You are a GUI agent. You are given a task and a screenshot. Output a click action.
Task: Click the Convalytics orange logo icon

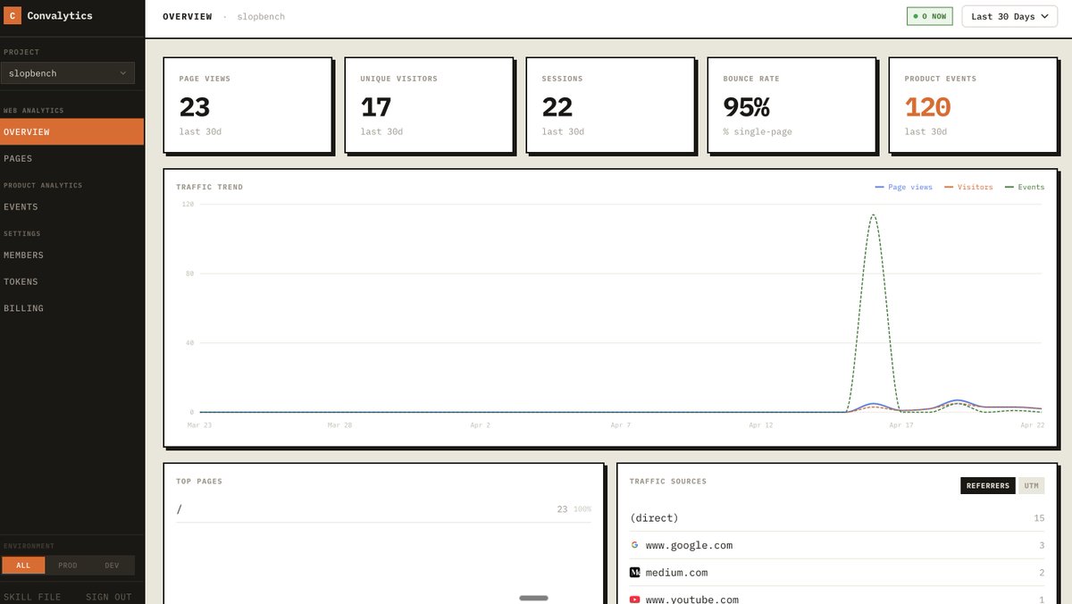(13, 16)
